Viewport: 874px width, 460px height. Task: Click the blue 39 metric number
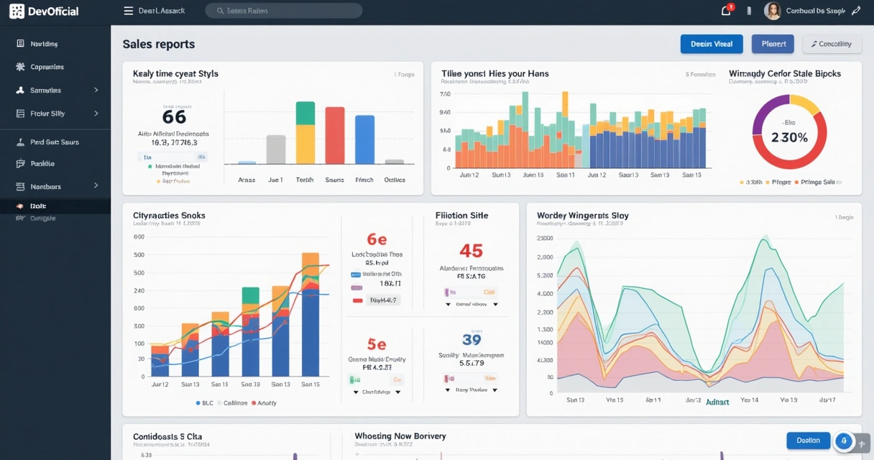(471, 340)
